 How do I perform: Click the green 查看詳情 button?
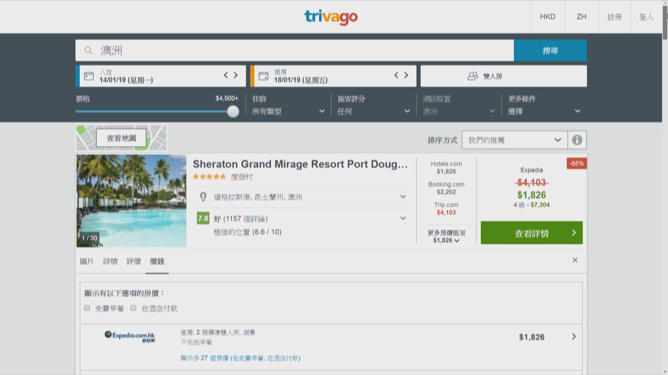tap(531, 233)
